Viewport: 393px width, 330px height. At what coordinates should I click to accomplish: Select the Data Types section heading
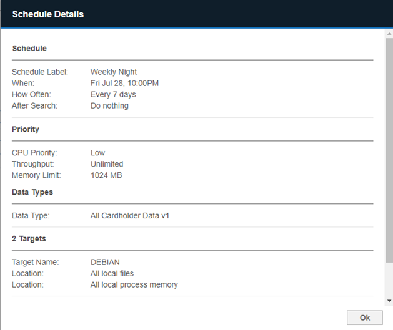coord(32,192)
